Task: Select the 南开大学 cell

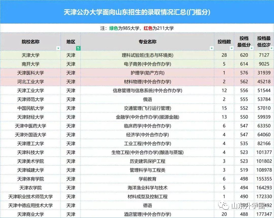Action: 30,64
